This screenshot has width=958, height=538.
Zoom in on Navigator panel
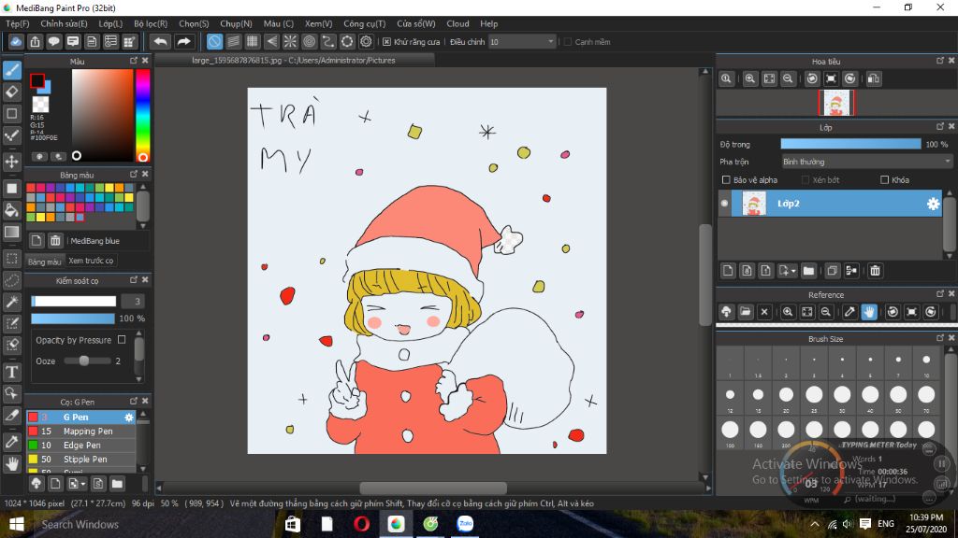tap(749, 78)
